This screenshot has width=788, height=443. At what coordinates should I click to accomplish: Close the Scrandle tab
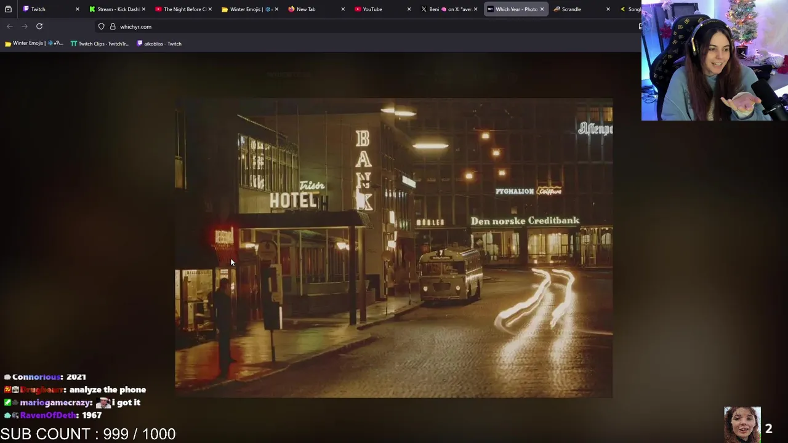pos(608,9)
